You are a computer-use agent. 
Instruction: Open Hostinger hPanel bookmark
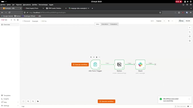tap(29, 16)
